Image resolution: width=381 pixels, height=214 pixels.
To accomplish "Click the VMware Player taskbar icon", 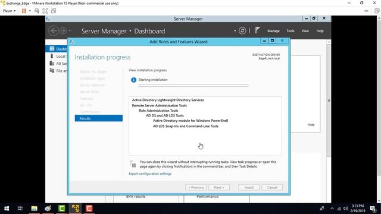I will coord(76,209).
